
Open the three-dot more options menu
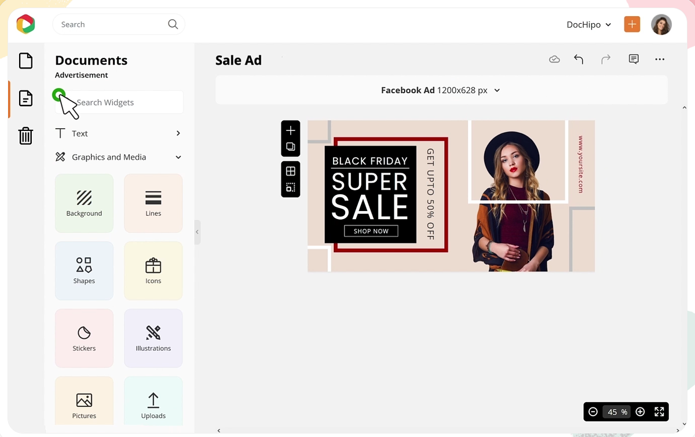pos(660,59)
